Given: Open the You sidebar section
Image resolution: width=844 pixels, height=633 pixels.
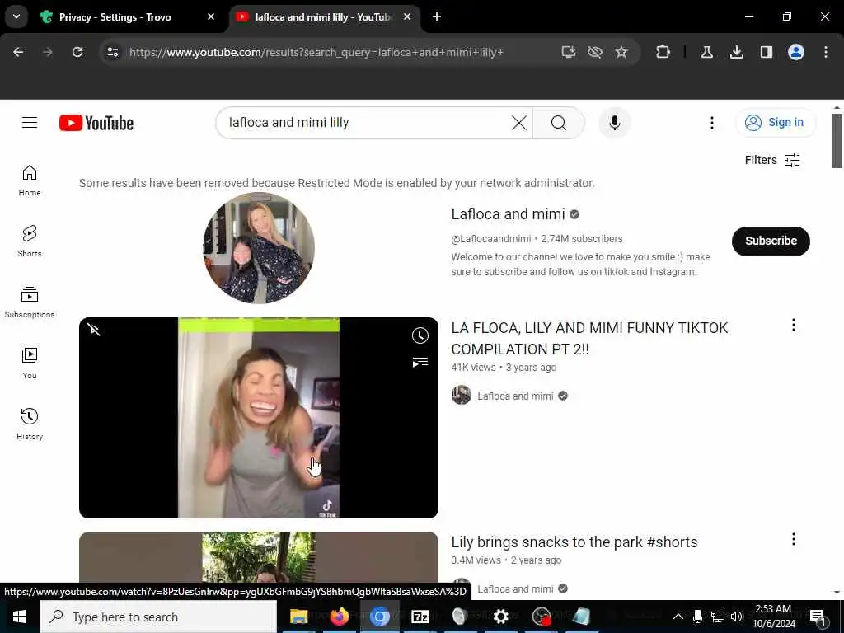Looking at the screenshot, I should point(30,363).
